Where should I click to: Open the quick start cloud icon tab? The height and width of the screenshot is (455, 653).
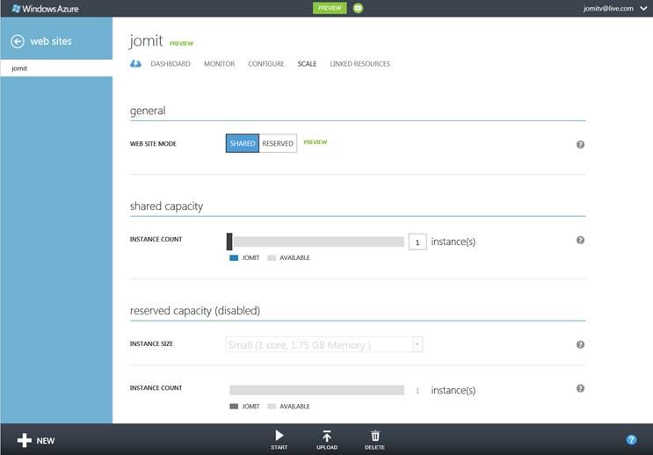(x=135, y=64)
